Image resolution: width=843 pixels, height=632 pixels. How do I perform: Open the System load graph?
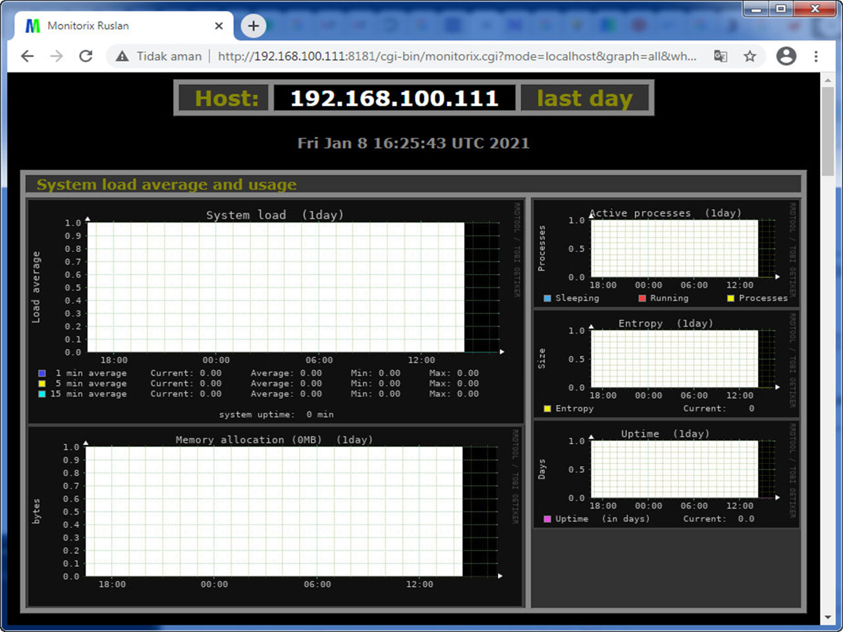point(275,287)
